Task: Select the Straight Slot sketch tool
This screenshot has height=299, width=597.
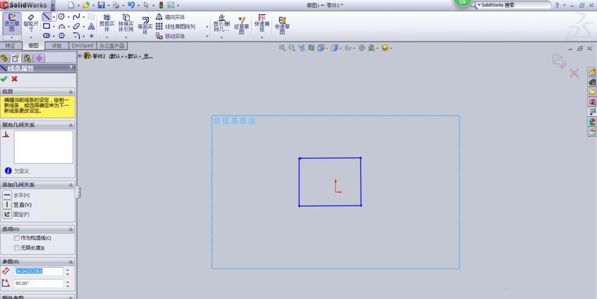Action: click(47, 36)
